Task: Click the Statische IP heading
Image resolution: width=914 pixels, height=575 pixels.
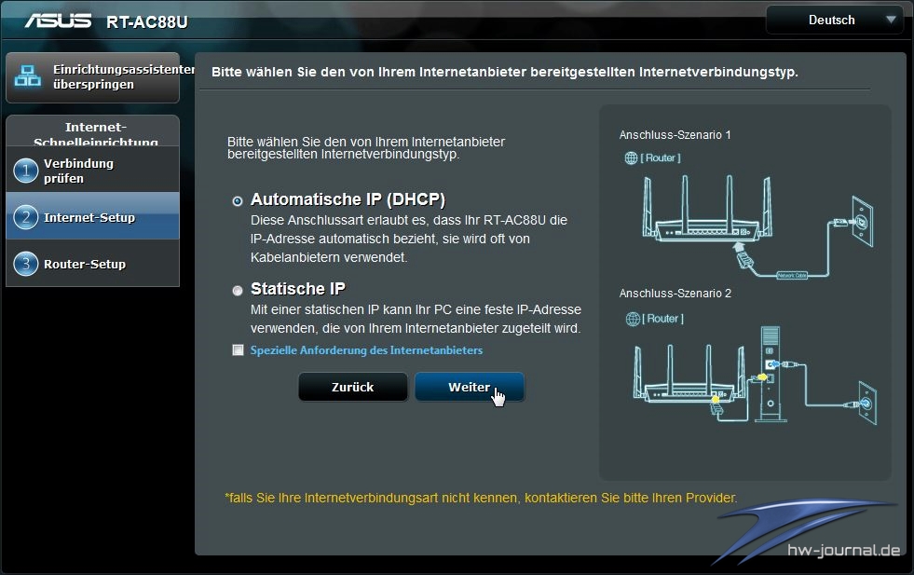Action: click(298, 289)
